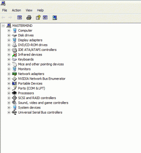Click the Universal Serial Bus controllers icon

[x=15, y=112]
